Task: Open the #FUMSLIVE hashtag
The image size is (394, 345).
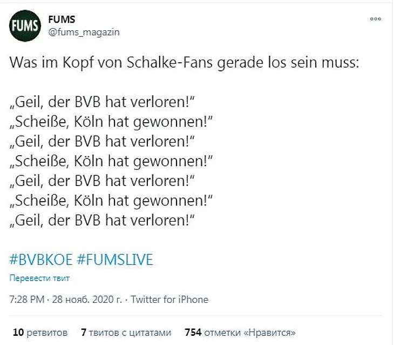Action: [115, 260]
